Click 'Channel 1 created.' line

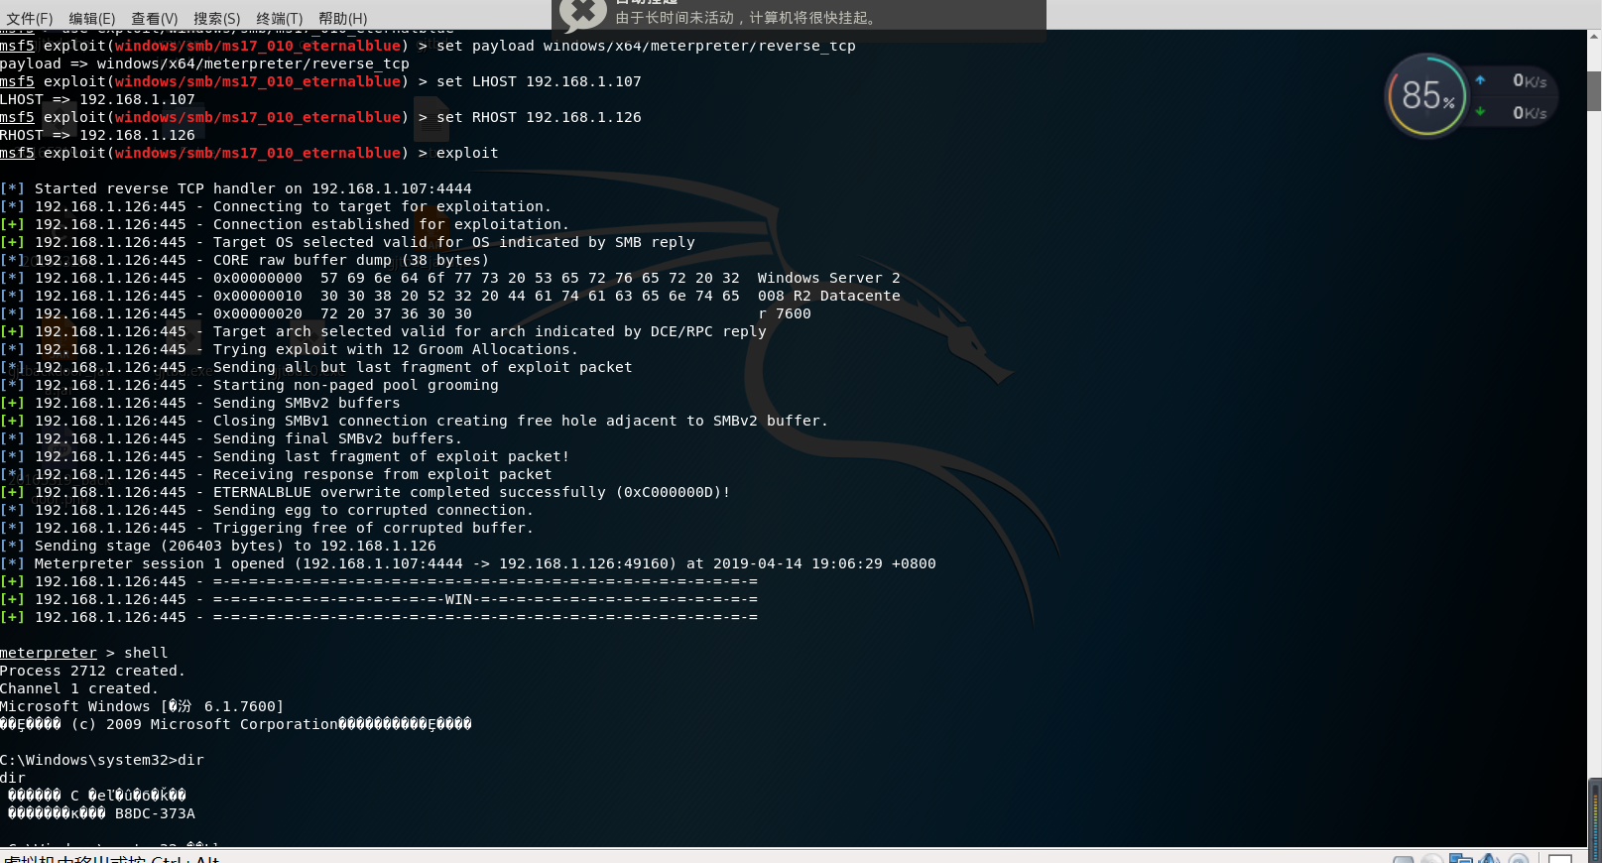pyautogui.click(x=79, y=688)
